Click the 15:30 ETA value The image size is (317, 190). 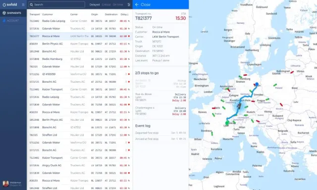tap(180, 18)
